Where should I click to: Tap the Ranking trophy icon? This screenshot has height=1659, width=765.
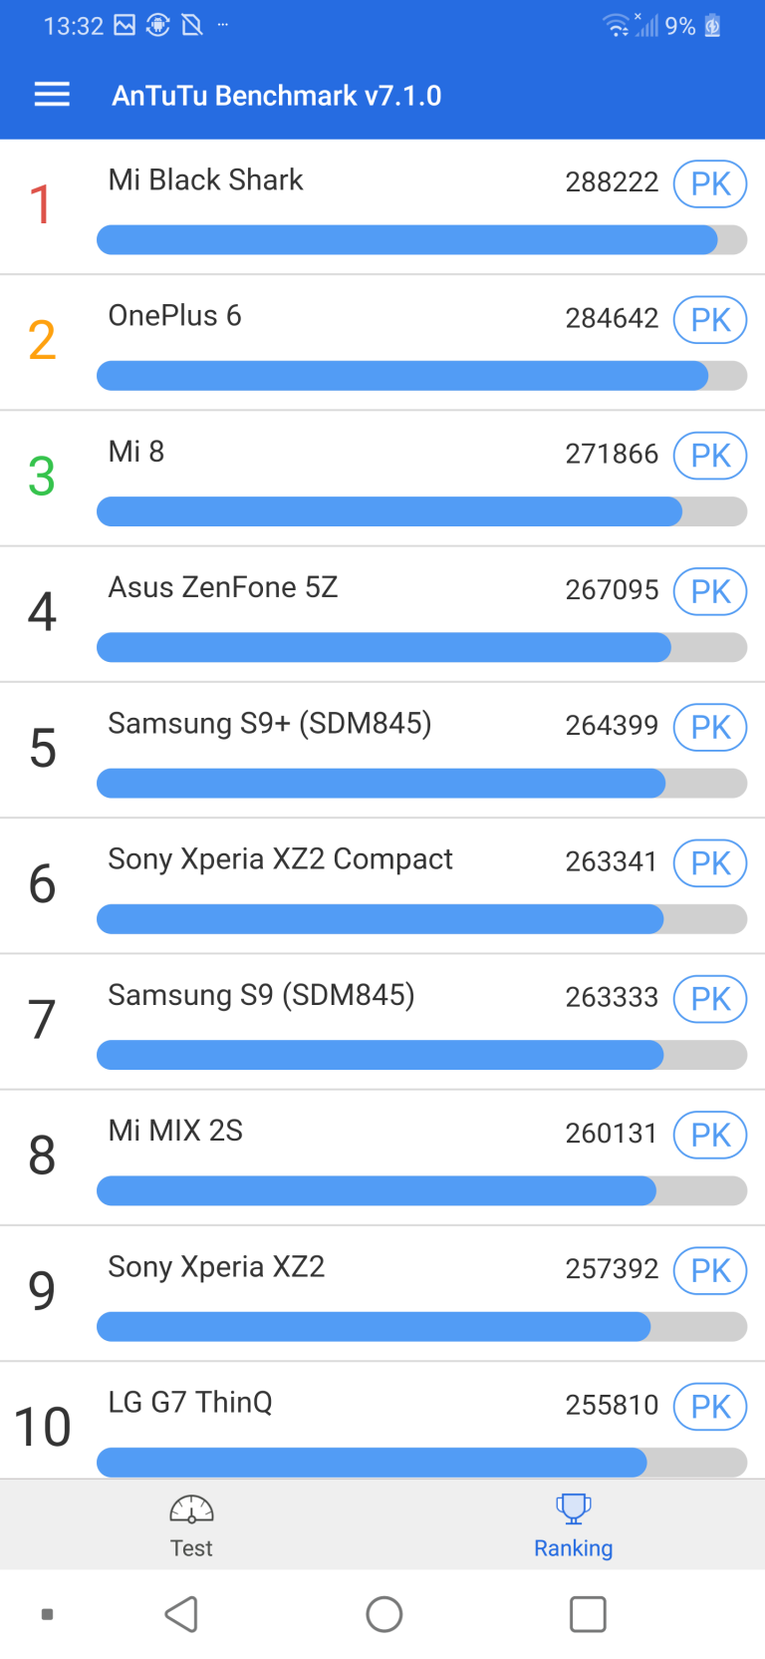click(573, 1509)
